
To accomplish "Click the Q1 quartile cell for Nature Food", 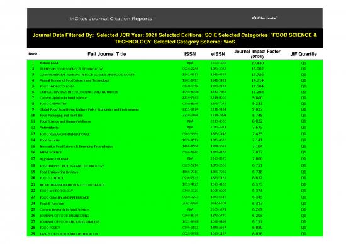I will (x=303, y=63).
